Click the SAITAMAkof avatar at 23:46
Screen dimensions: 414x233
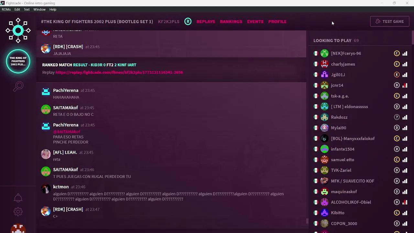pos(46,172)
